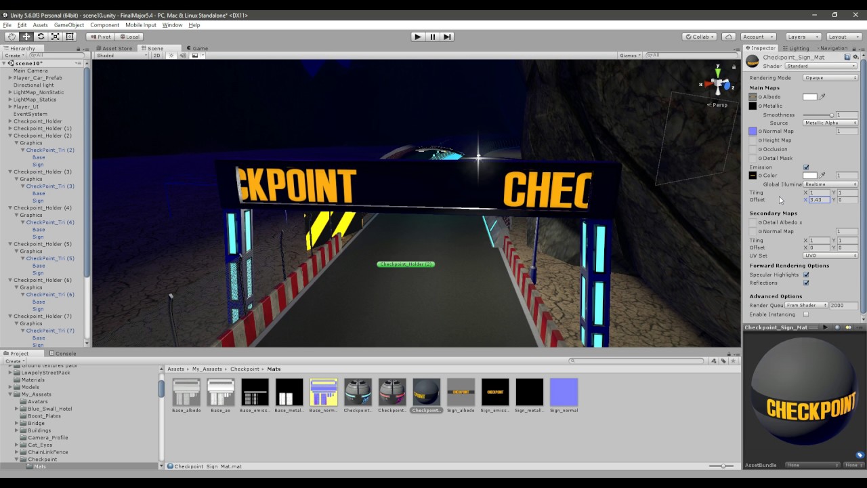867x488 pixels.
Task: Toggle scene audio speaker icon
Action: point(183,56)
